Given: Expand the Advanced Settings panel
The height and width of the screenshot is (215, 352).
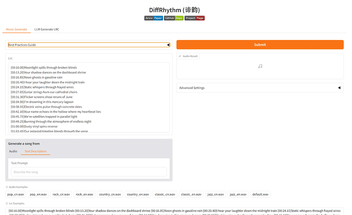Looking at the screenshot, I should (x=260, y=88).
